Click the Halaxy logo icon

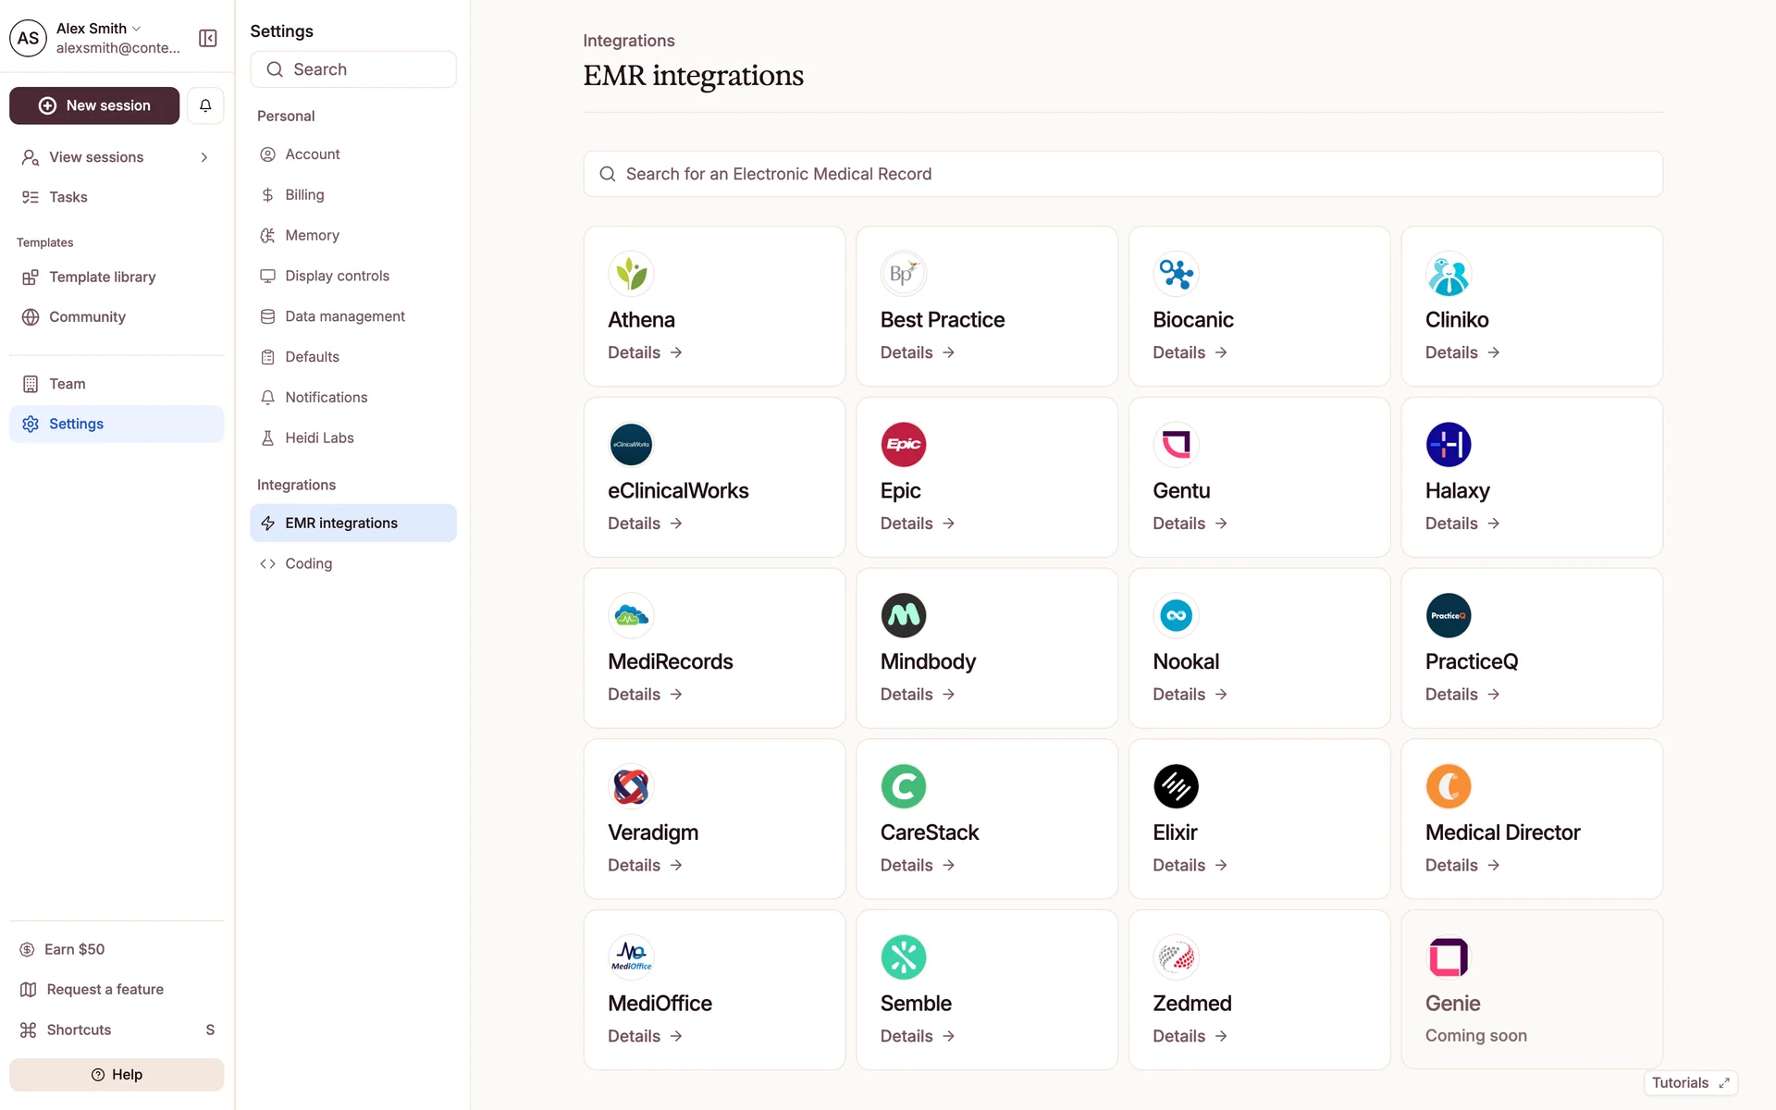pos(1448,445)
